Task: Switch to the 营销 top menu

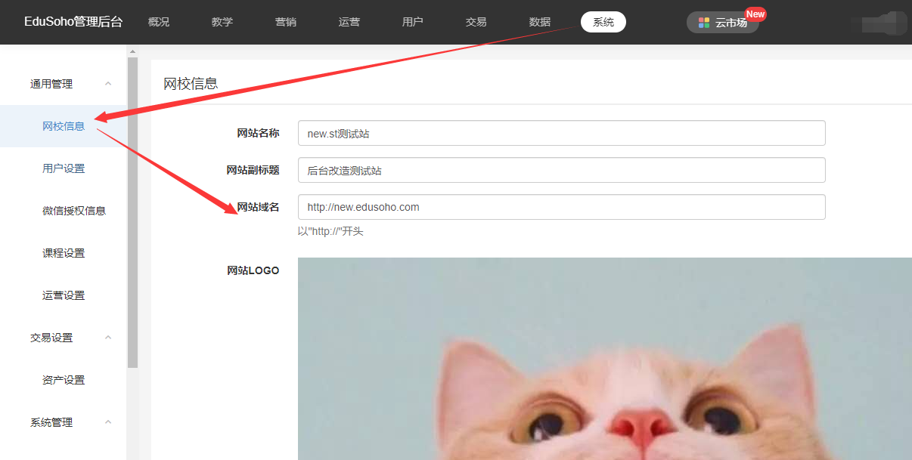Action: click(x=286, y=23)
